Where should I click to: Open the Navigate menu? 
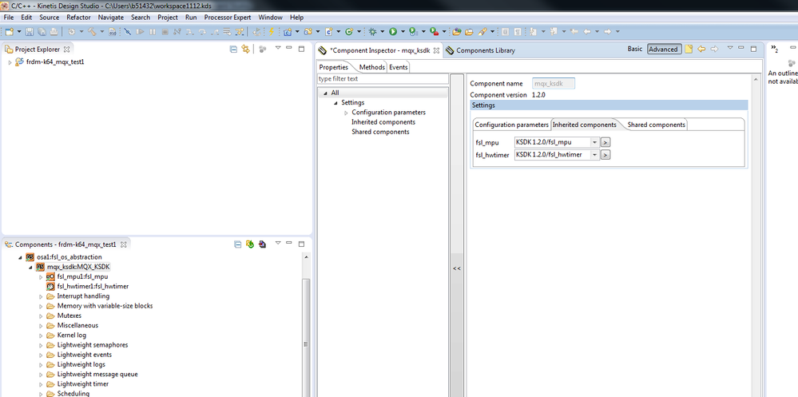(x=110, y=17)
